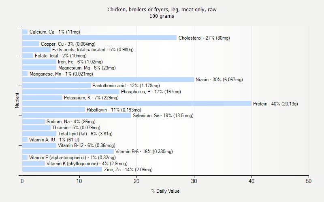Click the Cholesterol 27% bar
The image size is (324, 202).
[99, 38]
